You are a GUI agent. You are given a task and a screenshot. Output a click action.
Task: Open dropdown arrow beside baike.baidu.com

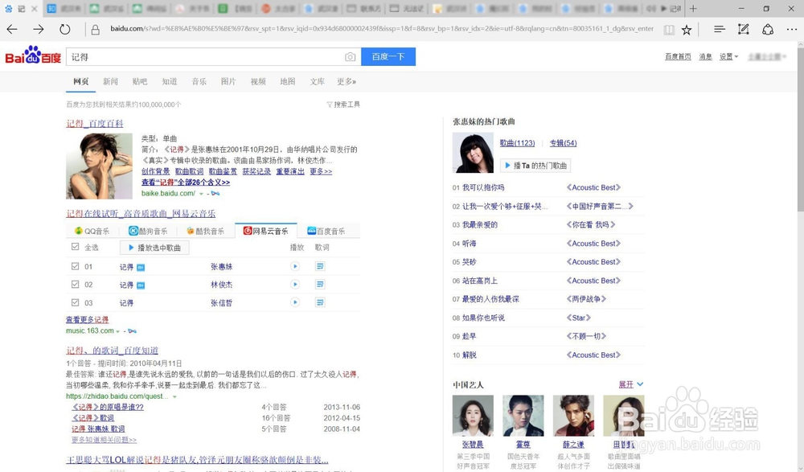201,194
